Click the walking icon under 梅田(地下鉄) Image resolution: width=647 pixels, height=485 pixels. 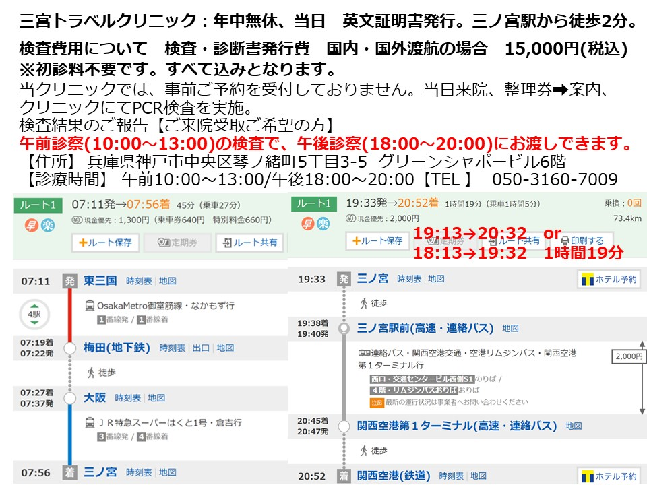91,373
